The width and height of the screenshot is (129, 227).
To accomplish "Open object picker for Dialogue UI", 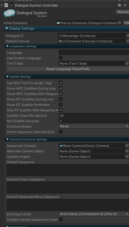I will tap(128, 36).
